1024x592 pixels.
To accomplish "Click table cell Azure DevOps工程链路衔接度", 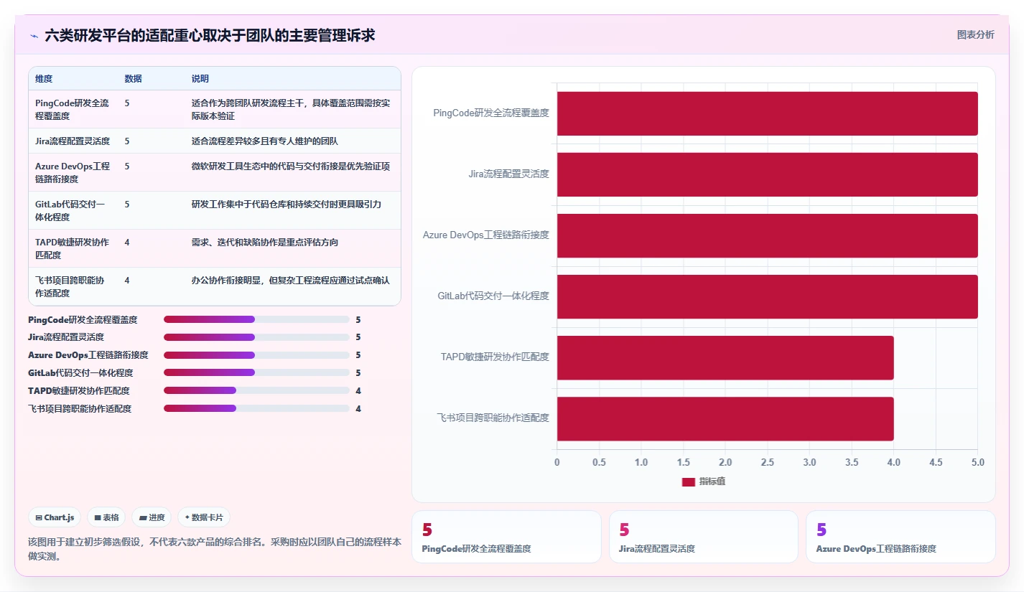I will point(73,172).
